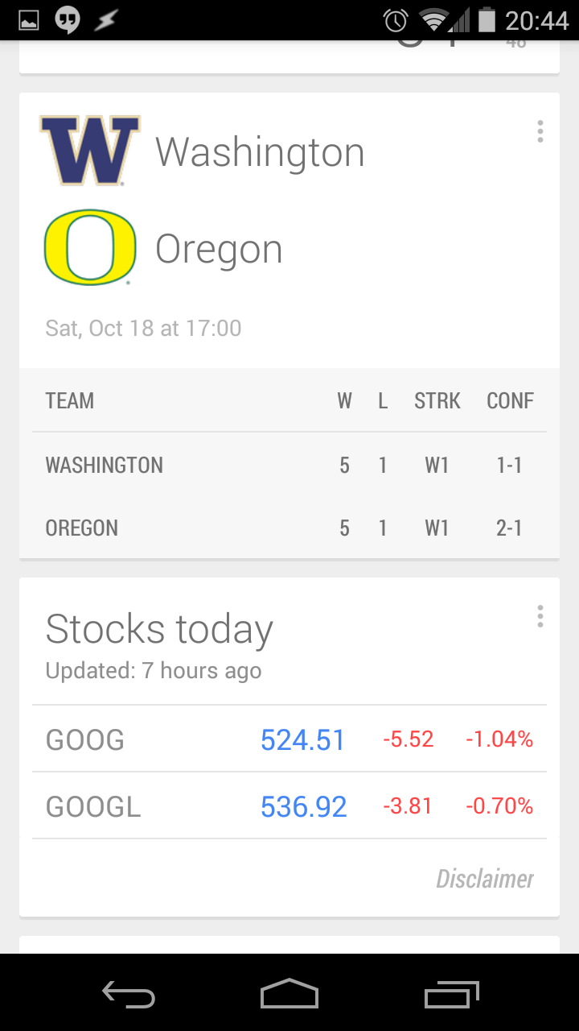Tap the battery status icon

click(486, 21)
